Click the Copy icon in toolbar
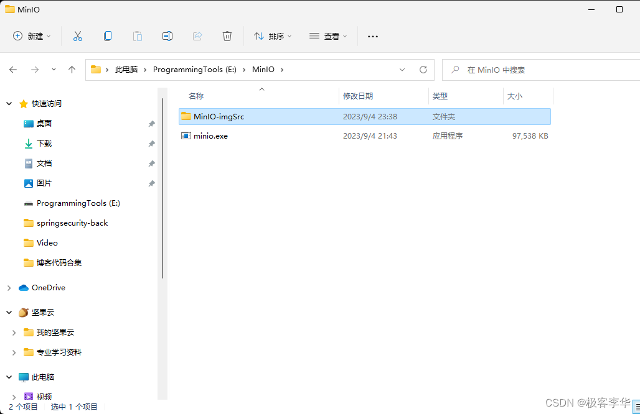 [108, 36]
